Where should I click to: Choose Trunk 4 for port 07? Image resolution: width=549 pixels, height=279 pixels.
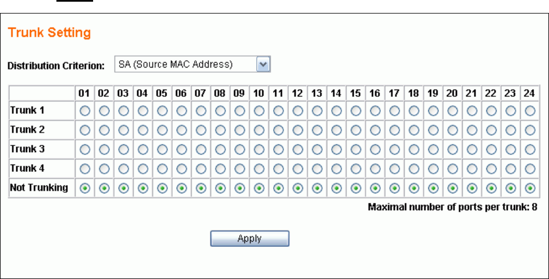[201, 169]
